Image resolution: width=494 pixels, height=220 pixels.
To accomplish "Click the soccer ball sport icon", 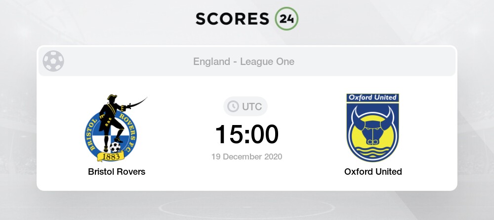I will tap(53, 62).
